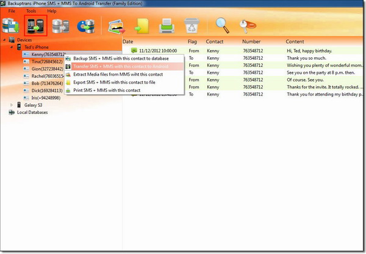Viewport: 366px width, 254px height.
Task: Click the iPhone-to-Android transfer toolbar icon
Action: tap(35, 26)
